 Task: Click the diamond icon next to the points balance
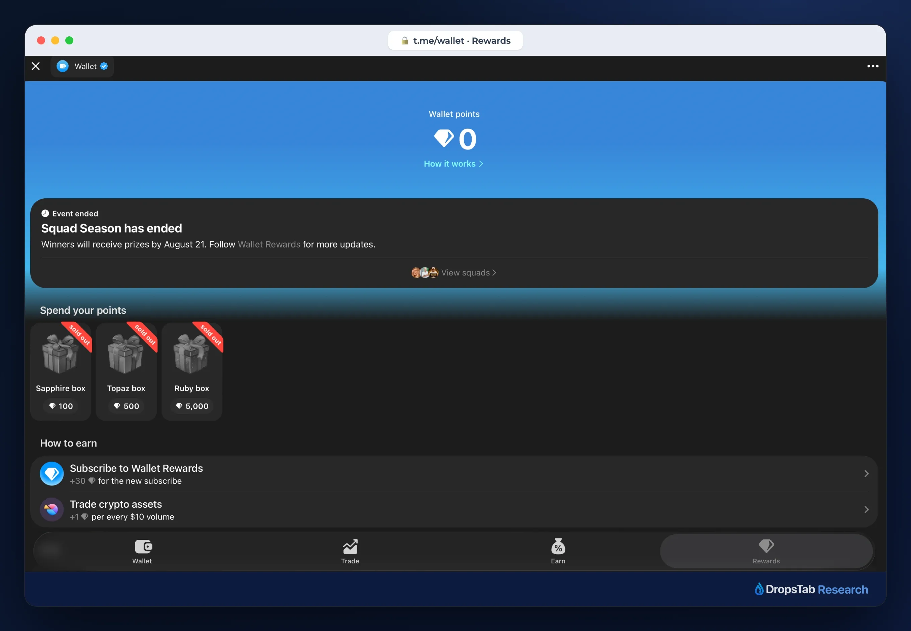444,138
